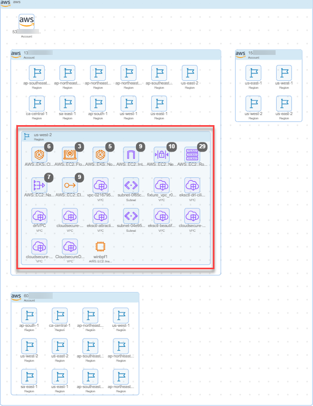Select the AWS::EC2::Ro... route table group icon
Image resolution: width=313 pixels, height=406 pixels.
point(192,155)
